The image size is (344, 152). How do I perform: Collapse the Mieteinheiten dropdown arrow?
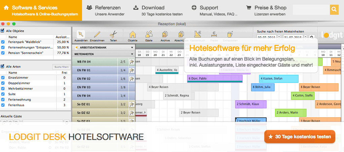point(132,54)
